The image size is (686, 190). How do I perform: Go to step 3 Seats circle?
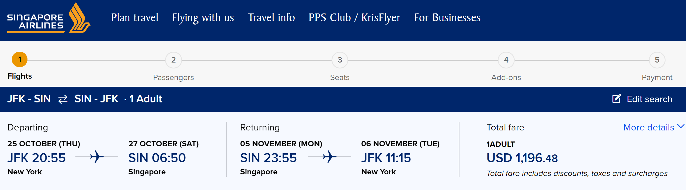click(x=340, y=60)
